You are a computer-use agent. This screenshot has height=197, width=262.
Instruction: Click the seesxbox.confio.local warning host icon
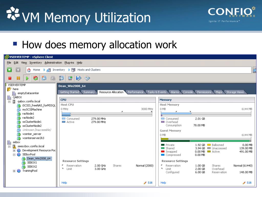pos(14,146)
